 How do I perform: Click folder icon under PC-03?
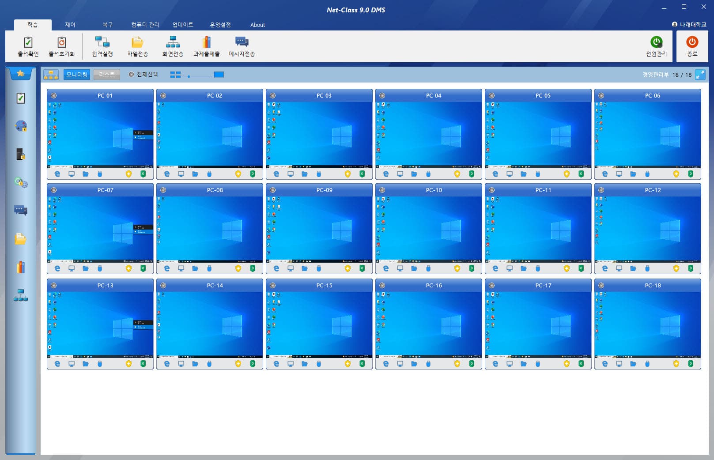coord(305,174)
